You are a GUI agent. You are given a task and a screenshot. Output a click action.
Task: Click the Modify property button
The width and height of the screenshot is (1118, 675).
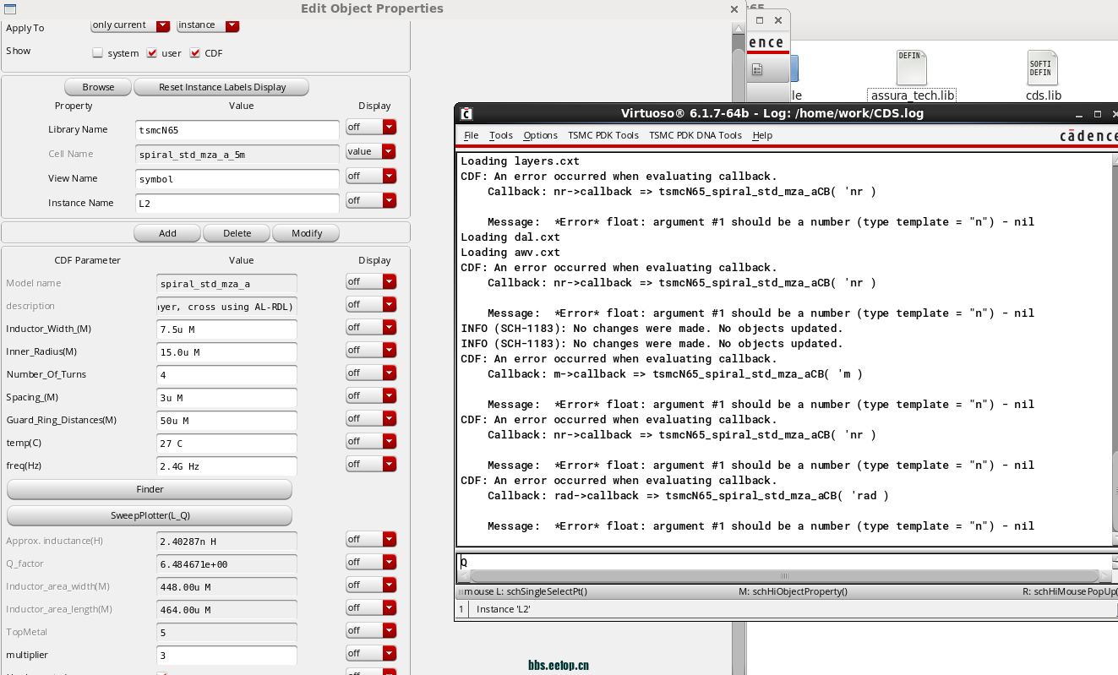pyautogui.click(x=307, y=233)
